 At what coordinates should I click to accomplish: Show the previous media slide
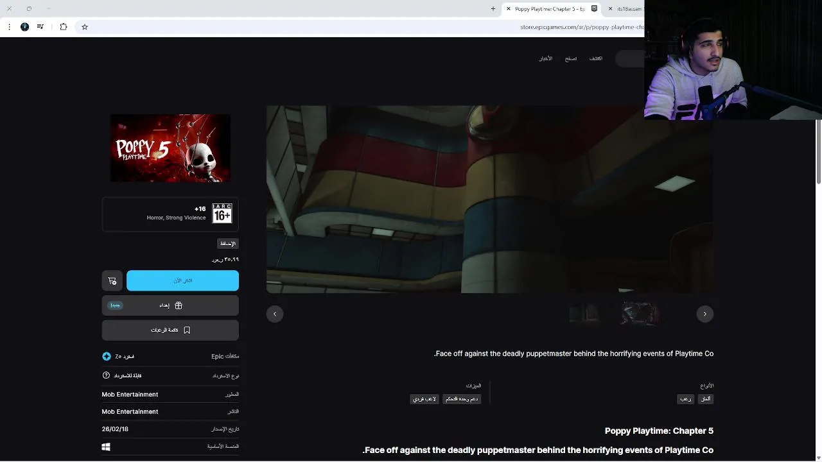(x=275, y=314)
